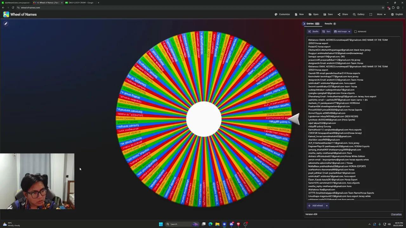Open the Add wheel dropdown arrow

point(327,206)
